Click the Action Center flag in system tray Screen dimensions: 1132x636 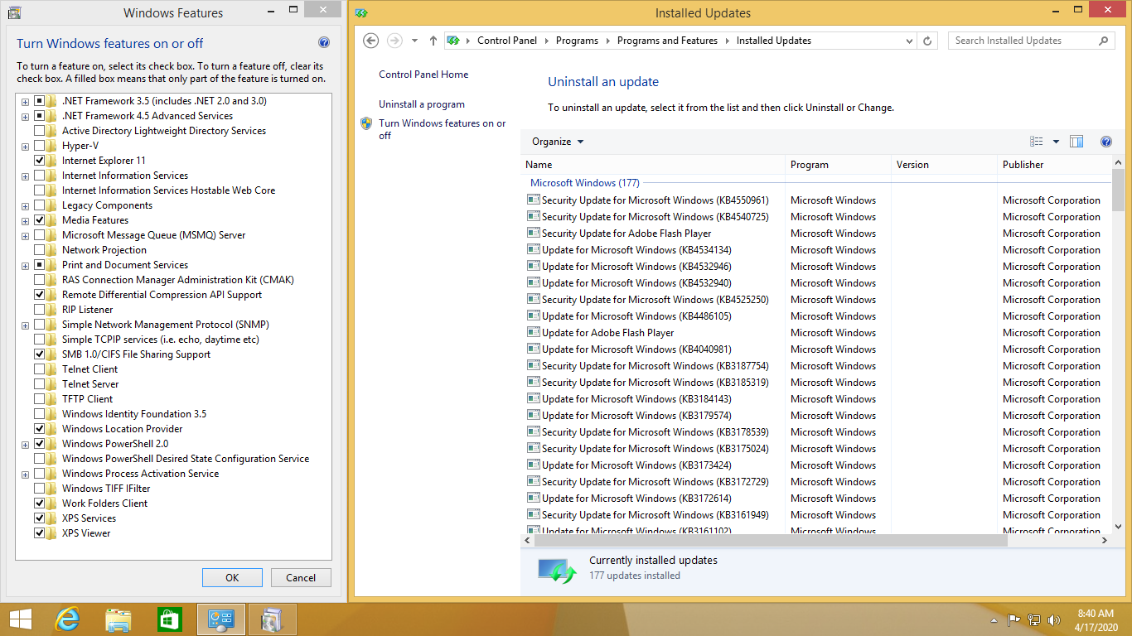(x=1013, y=619)
